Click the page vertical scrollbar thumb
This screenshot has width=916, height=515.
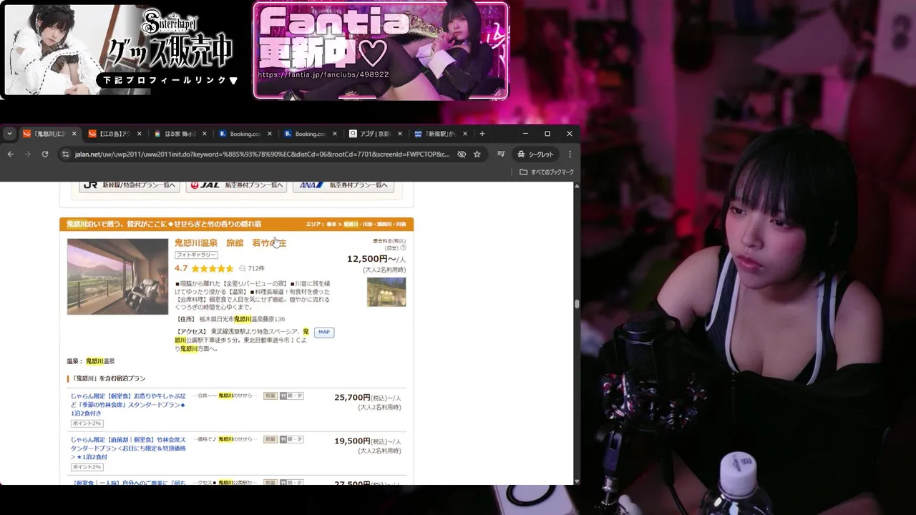pos(577,304)
